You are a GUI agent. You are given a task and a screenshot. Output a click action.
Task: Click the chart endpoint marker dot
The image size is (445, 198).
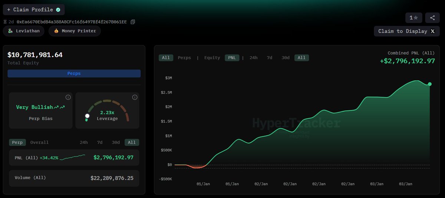[430, 84]
